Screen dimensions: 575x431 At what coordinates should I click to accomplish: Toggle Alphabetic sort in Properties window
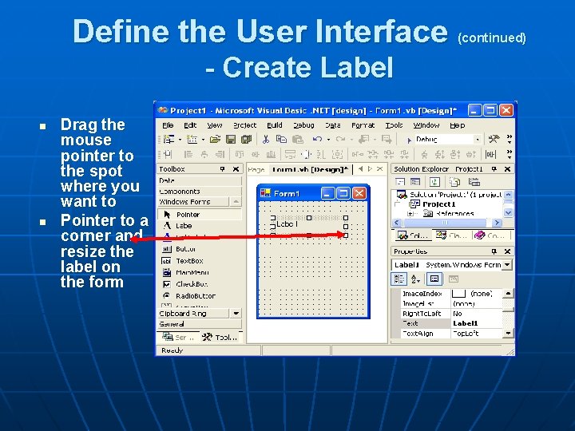415,279
